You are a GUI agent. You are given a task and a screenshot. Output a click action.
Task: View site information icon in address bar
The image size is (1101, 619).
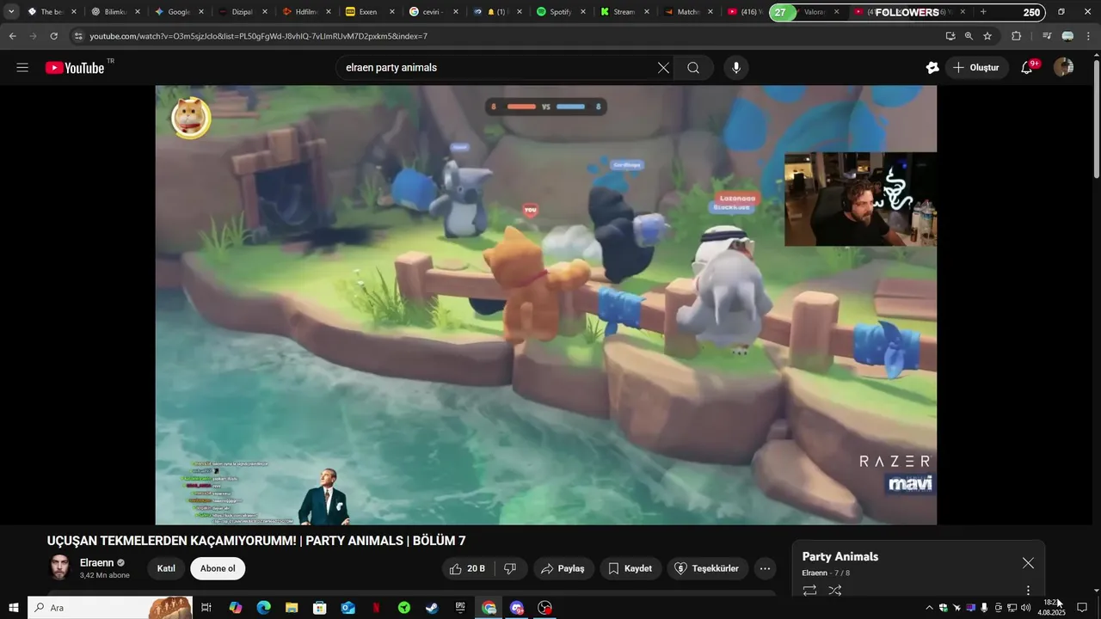[78, 36]
